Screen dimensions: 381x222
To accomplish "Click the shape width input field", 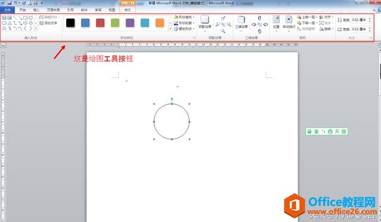I will pos(360,29).
